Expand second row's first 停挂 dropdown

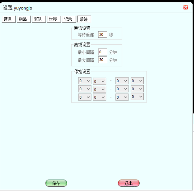coord(85,89)
